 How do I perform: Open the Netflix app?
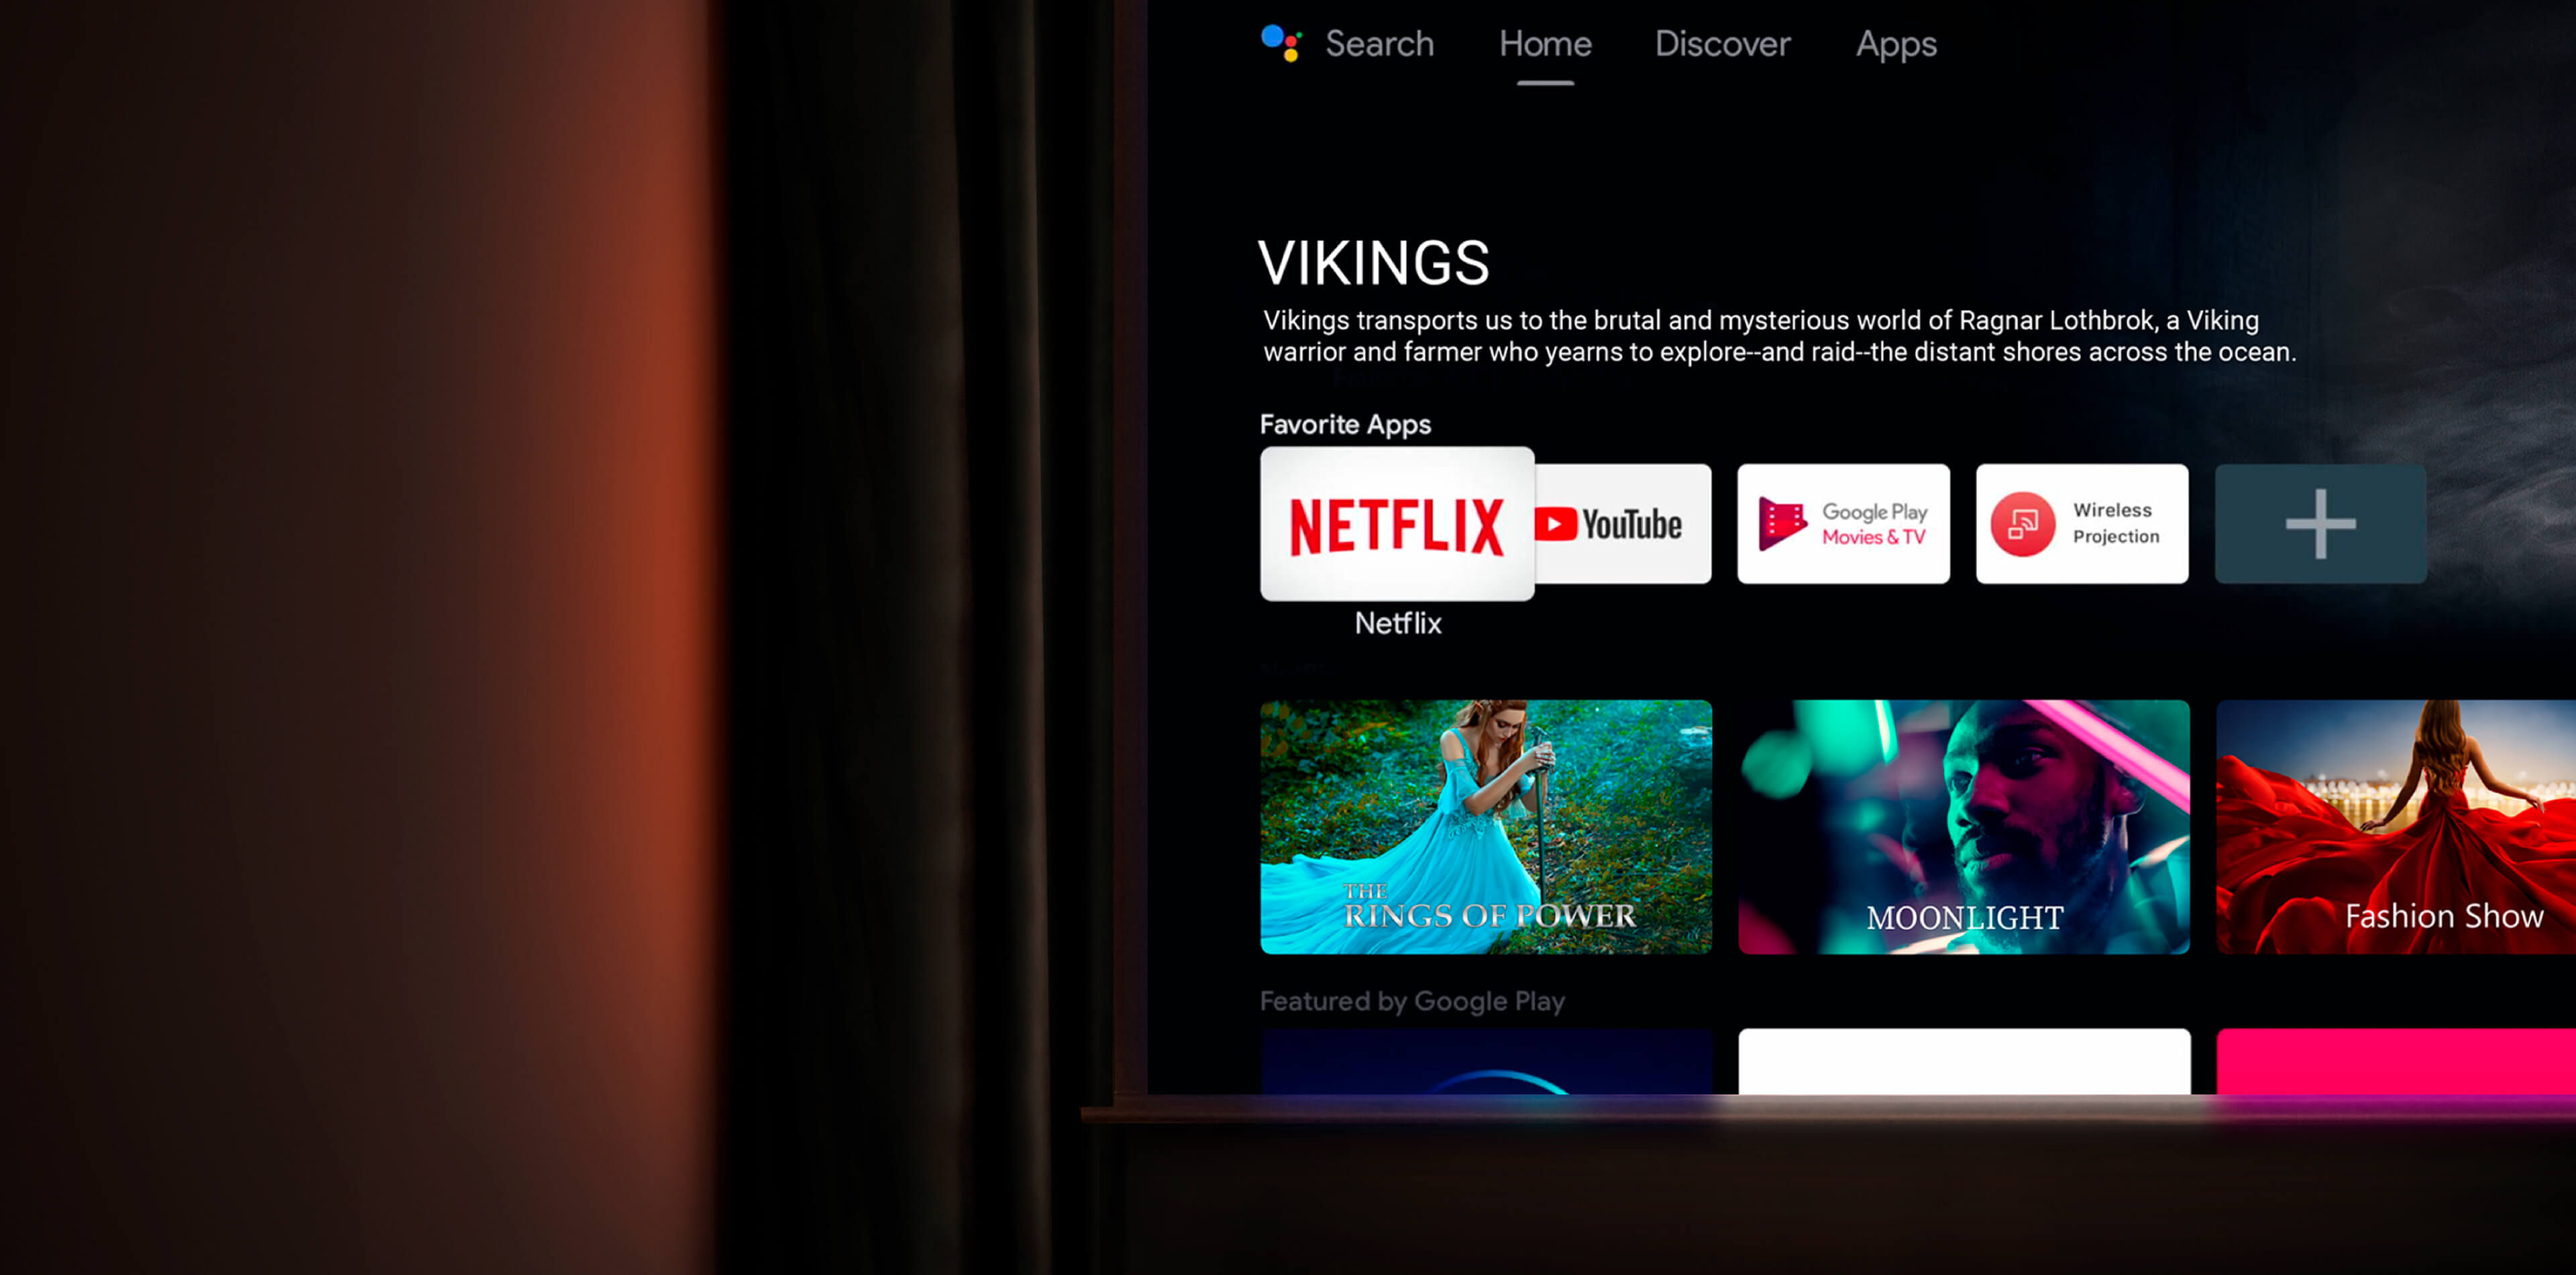pos(1397,523)
